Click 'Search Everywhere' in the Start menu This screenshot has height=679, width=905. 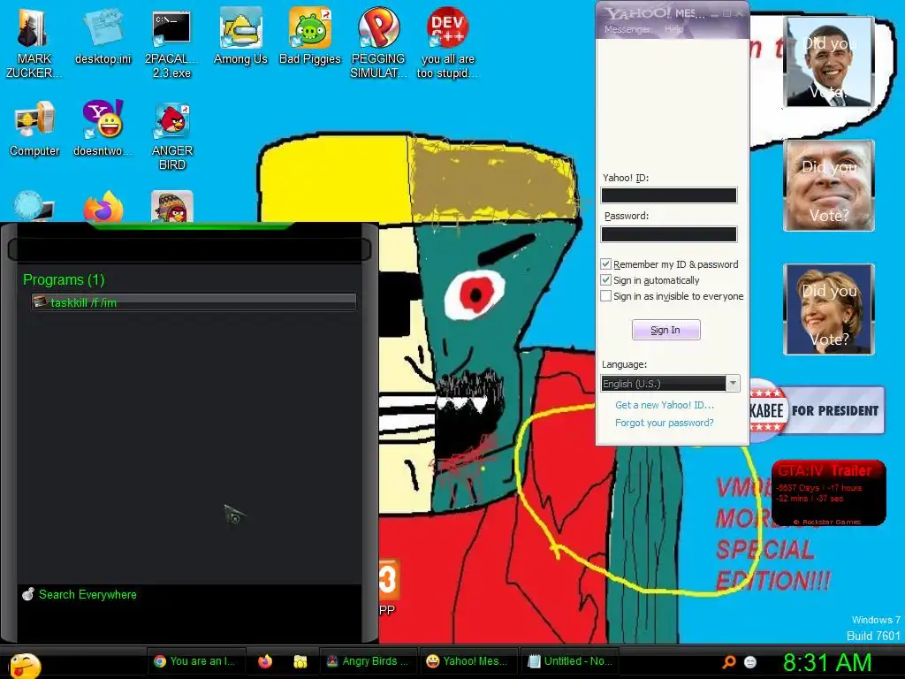pos(80,595)
